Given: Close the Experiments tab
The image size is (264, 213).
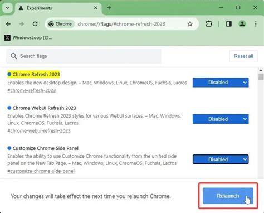Looking at the screenshot, I should point(96,8).
